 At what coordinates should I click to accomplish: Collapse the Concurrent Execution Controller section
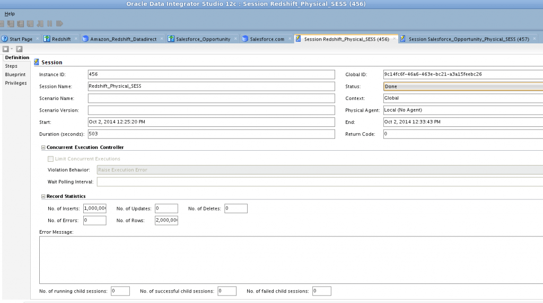(43, 147)
